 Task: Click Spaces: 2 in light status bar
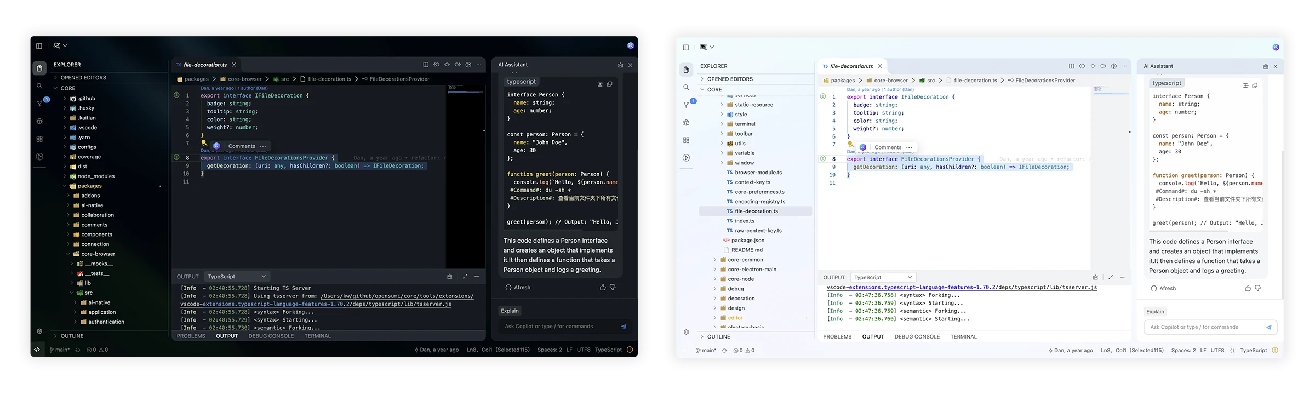point(1183,351)
